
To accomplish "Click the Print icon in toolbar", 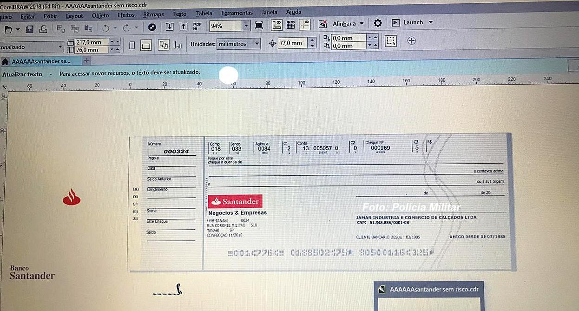I will pyautogui.click(x=43, y=29).
